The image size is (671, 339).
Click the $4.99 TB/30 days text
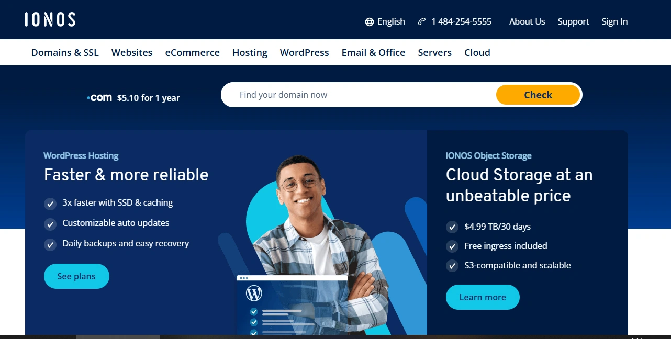498,227
